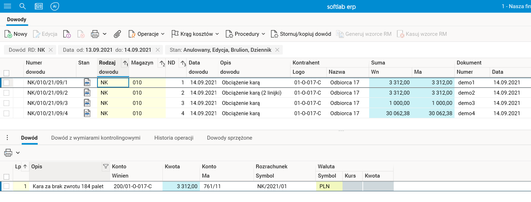Click the search magnifier icon

[23, 6]
